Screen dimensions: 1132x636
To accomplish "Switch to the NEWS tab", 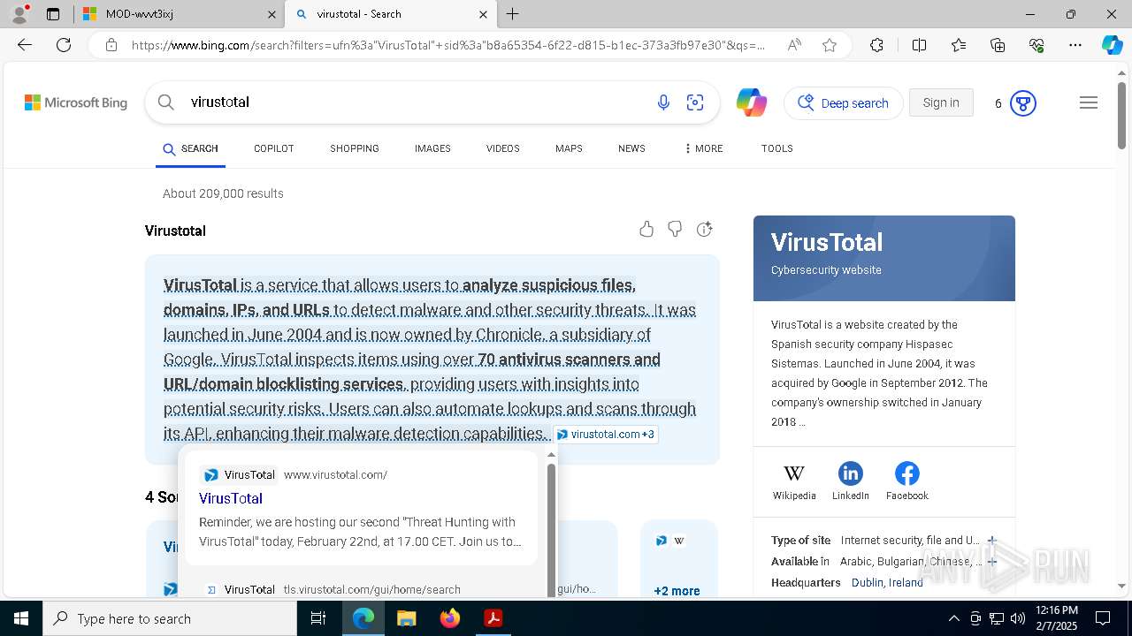I will coord(631,148).
